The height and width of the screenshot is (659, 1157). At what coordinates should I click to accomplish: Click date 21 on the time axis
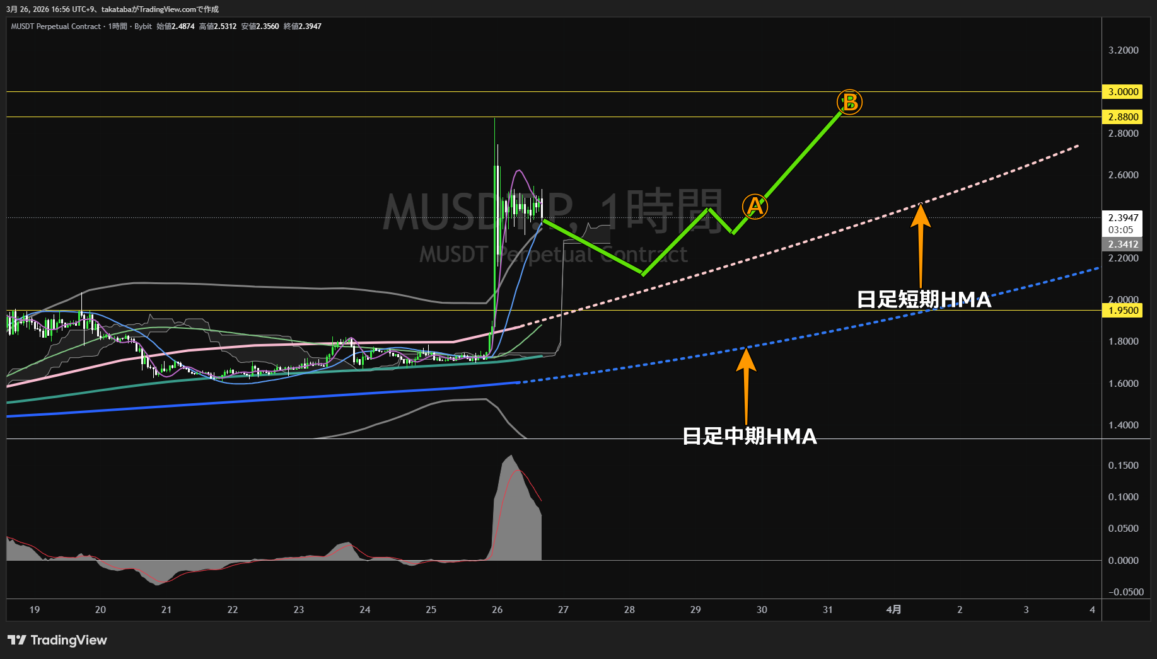[x=166, y=610]
